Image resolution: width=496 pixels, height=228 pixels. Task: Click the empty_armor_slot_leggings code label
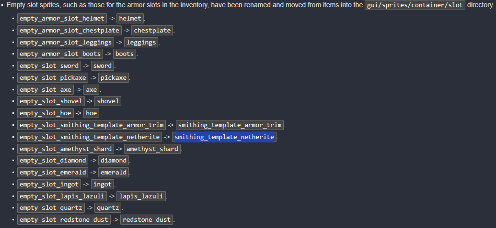tap(66, 42)
